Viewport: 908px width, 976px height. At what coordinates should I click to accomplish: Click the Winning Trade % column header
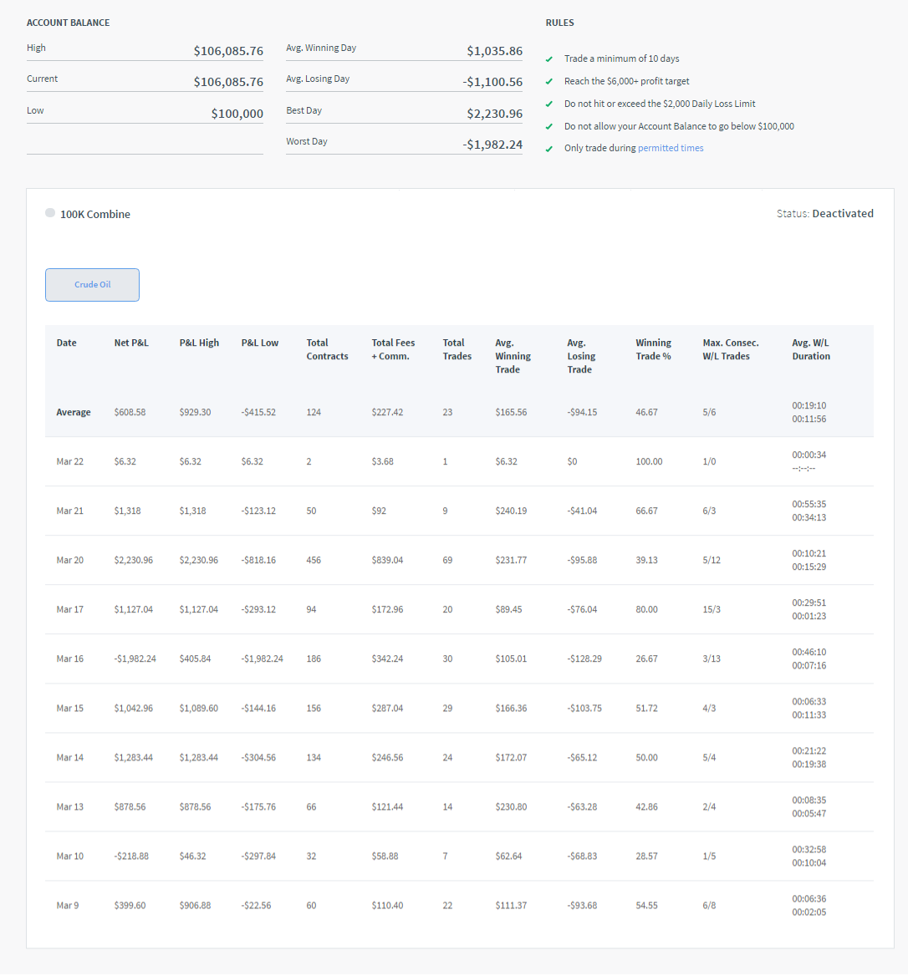653,349
